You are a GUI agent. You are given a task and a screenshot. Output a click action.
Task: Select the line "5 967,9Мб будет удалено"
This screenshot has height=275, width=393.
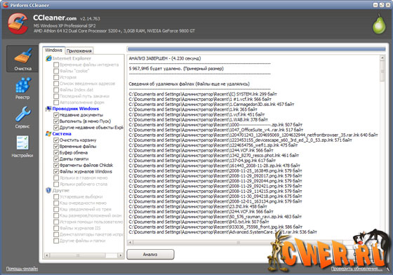click(x=176, y=68)
